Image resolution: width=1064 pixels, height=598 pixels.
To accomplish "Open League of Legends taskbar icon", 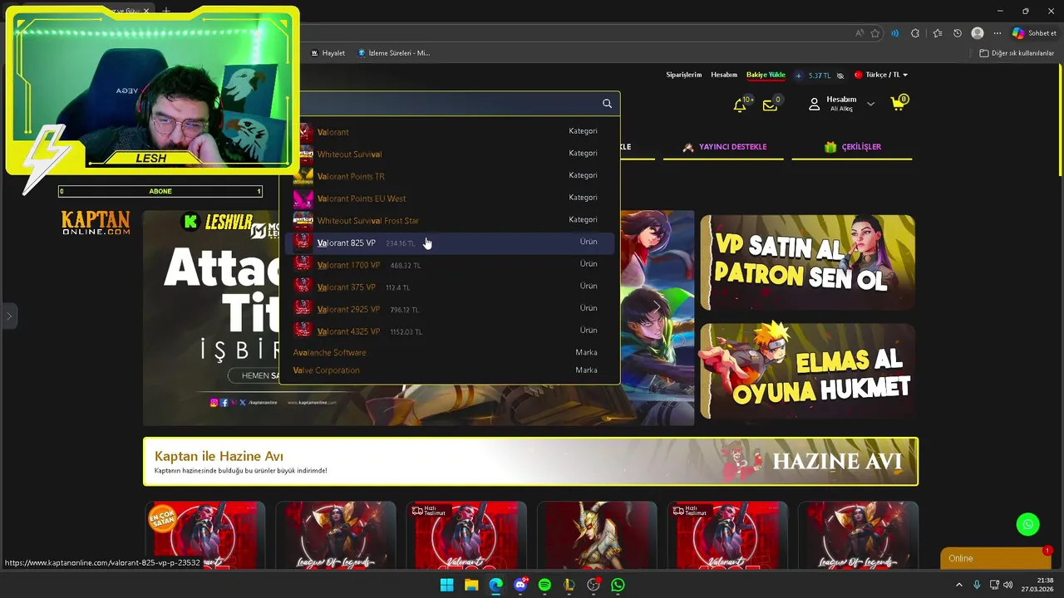I will coord(569,585).
